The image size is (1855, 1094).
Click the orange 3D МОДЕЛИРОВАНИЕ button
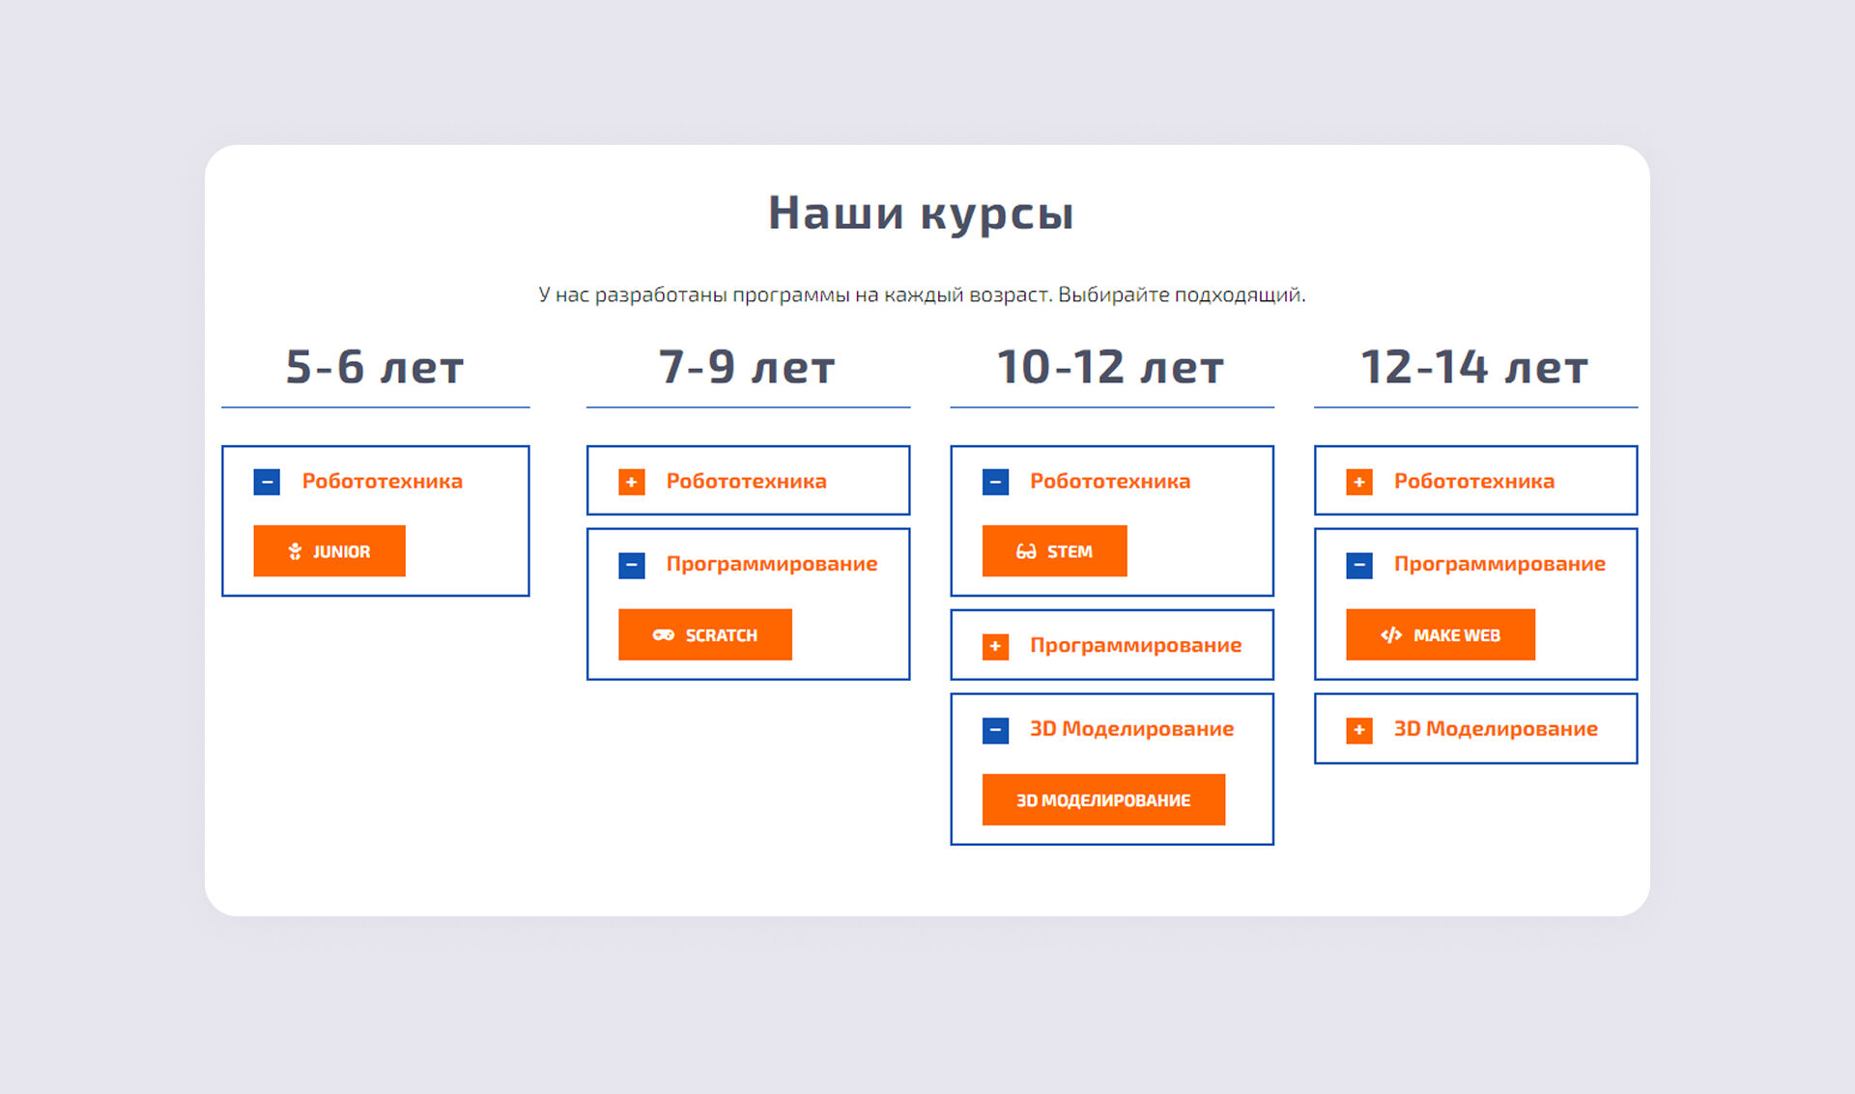1103,799
